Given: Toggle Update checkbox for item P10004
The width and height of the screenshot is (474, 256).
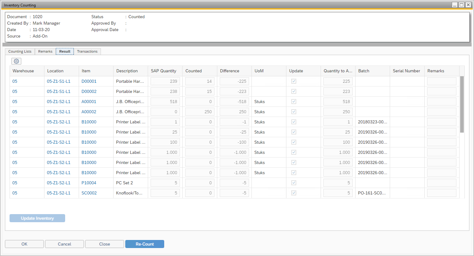Looking at the screenshot, I should pyautogui.click(x=294, y=183).
